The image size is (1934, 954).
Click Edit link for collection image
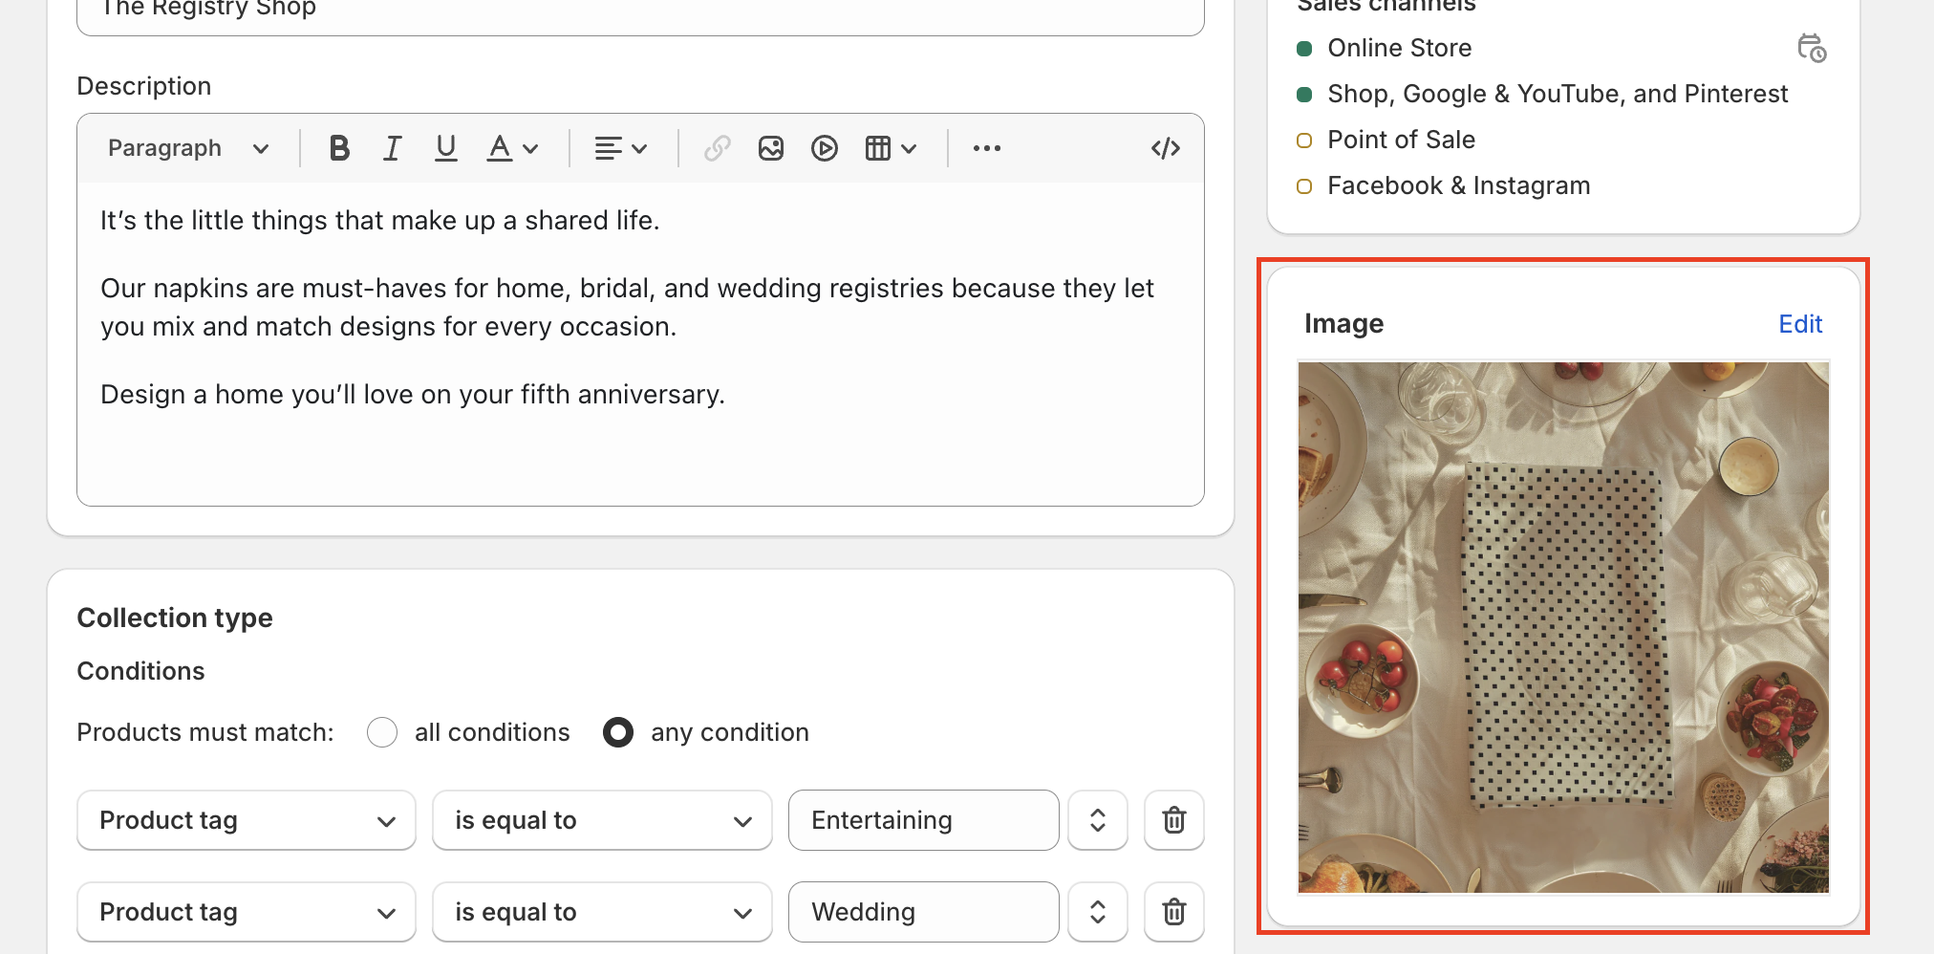click(x=1799, y=324)
